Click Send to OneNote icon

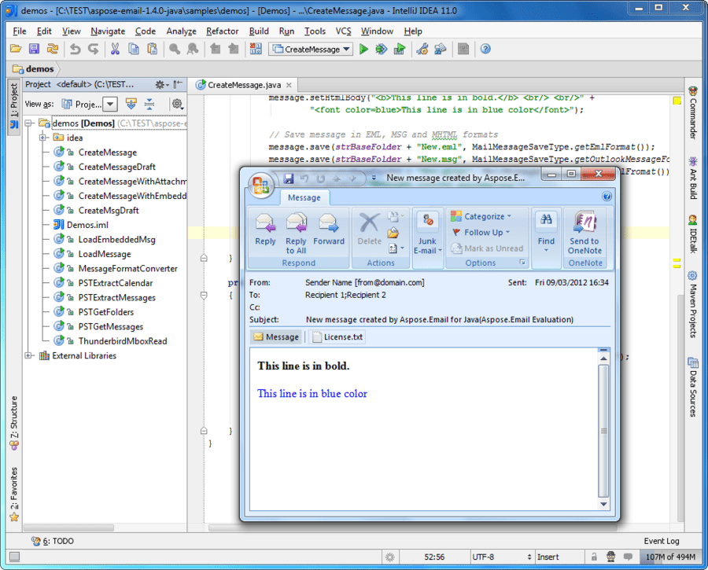pyautogui.click(x=584, y=234)
